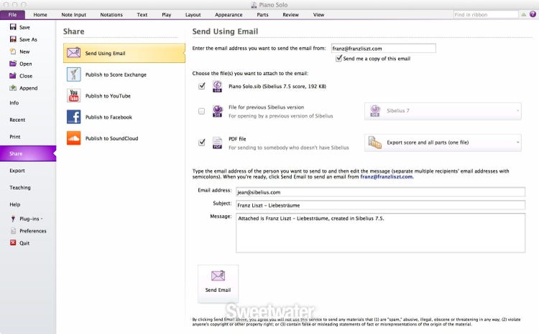Open the Sibelius 7 version dropdown
The height and width of the screenshot is (334, 539).
[x=443, y=111]
